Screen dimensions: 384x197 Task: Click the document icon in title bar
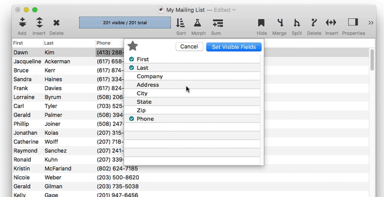(x=161, y=10)
